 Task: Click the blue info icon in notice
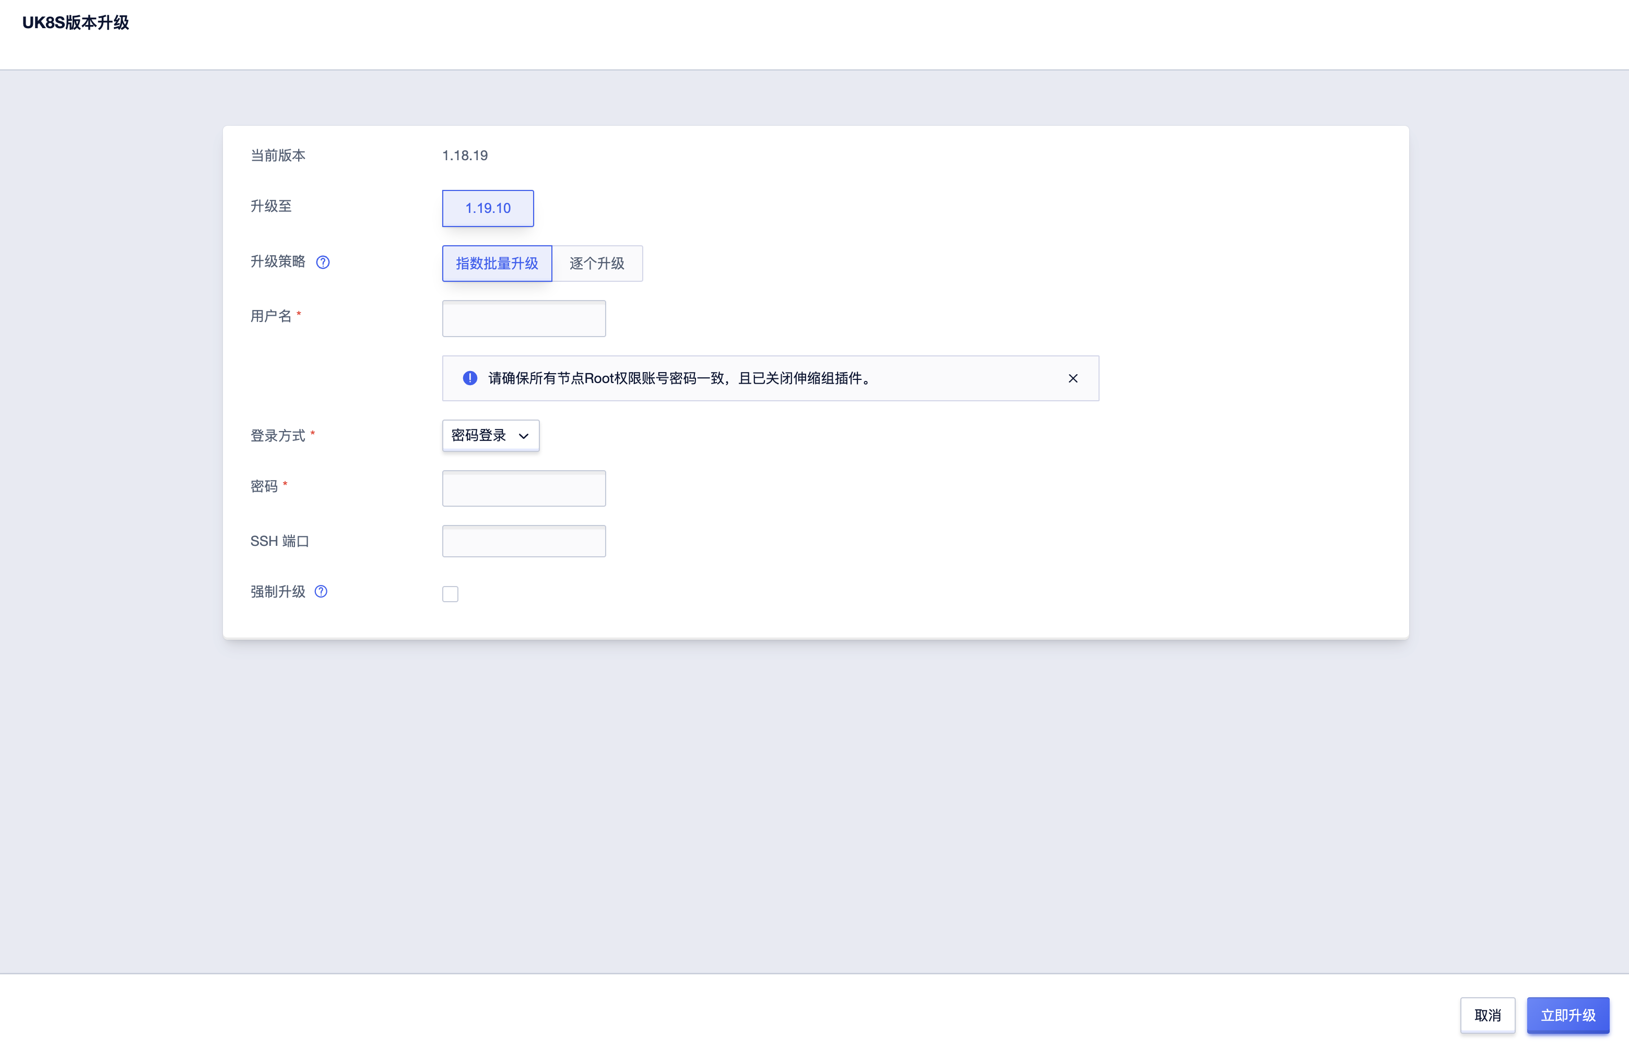470,378
